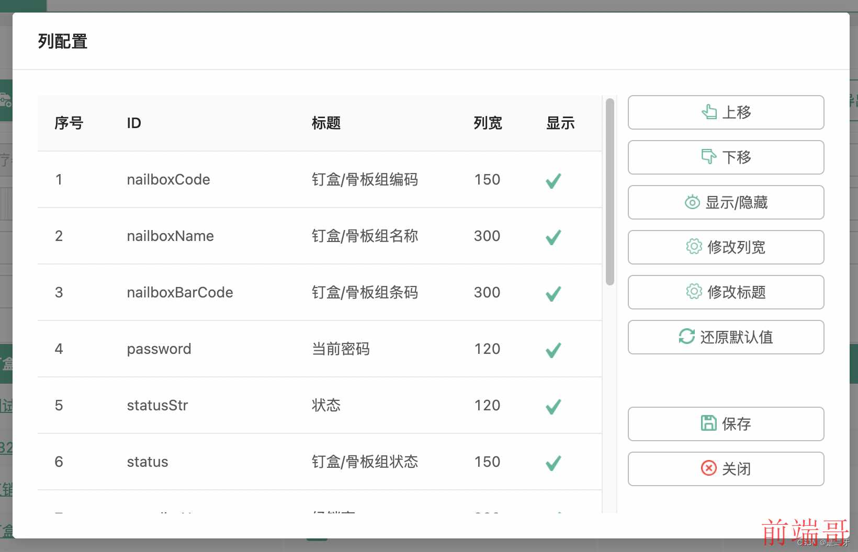Select the nailboxCode ID cell

pos(168,179)
